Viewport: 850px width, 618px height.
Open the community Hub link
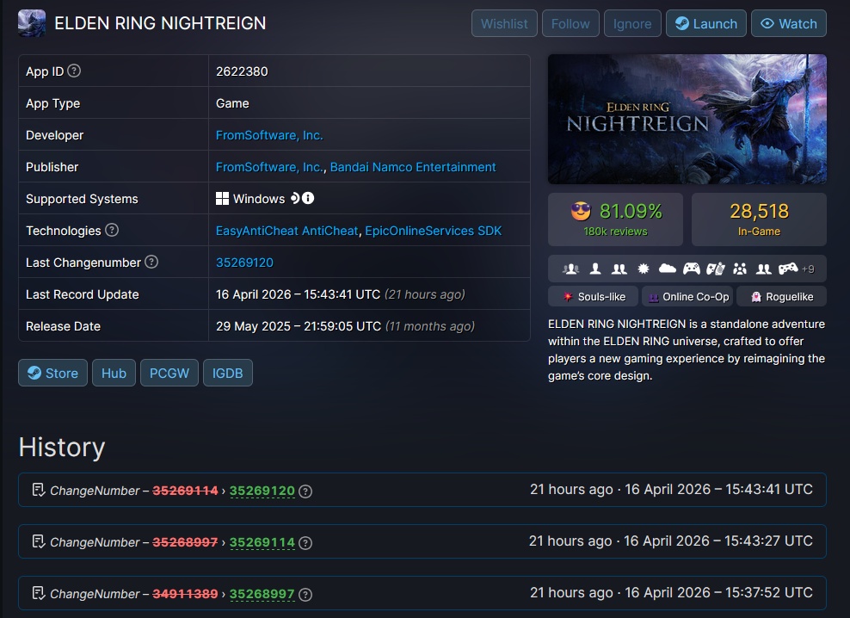click(x=114, y=373)
